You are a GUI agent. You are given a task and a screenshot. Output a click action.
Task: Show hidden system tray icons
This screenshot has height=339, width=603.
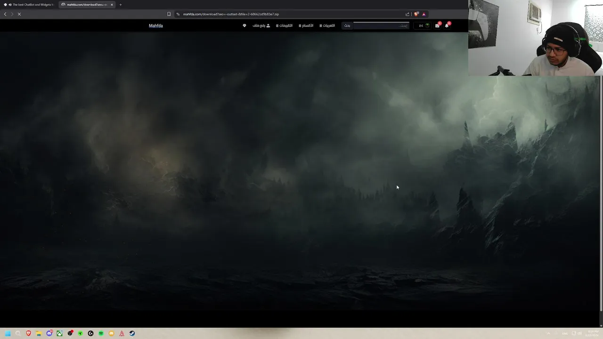[548, 333]
